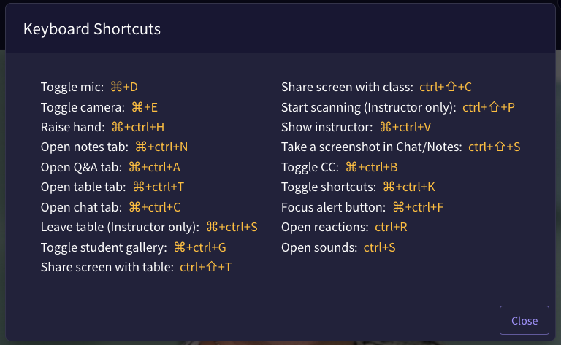This screenshot has height=345, width=561.
Task: Select the Open reactions shortcut row
Action: click(344, 227)
